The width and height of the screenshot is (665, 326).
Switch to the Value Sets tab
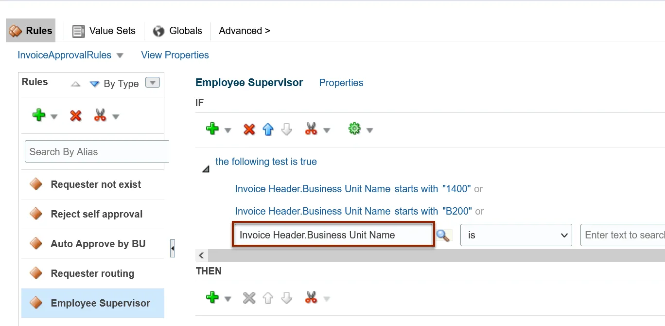click(104, 31)
